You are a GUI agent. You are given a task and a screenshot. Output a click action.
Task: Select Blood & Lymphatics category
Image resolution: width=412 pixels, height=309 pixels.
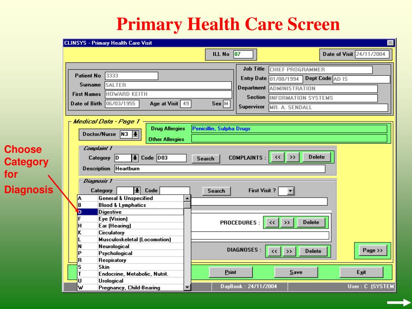click(x=131, y=205)
